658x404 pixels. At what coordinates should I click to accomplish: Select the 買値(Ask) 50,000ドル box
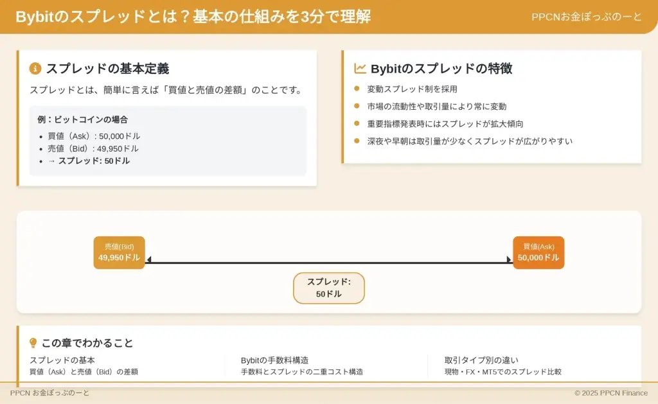538,252
